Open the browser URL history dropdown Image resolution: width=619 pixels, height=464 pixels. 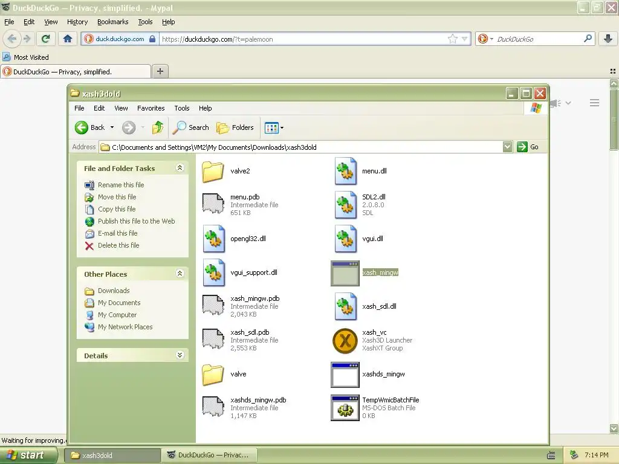pyautogui.click(x=465, y=39)
